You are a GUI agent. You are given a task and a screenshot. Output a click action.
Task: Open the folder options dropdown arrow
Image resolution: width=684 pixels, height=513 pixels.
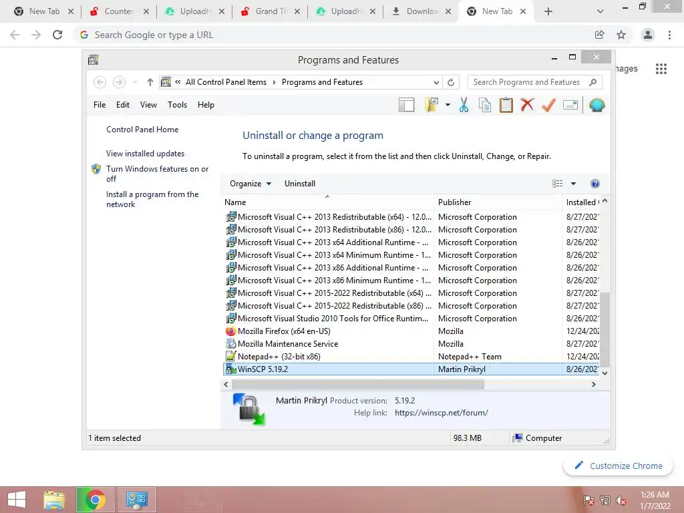point(448,105)
